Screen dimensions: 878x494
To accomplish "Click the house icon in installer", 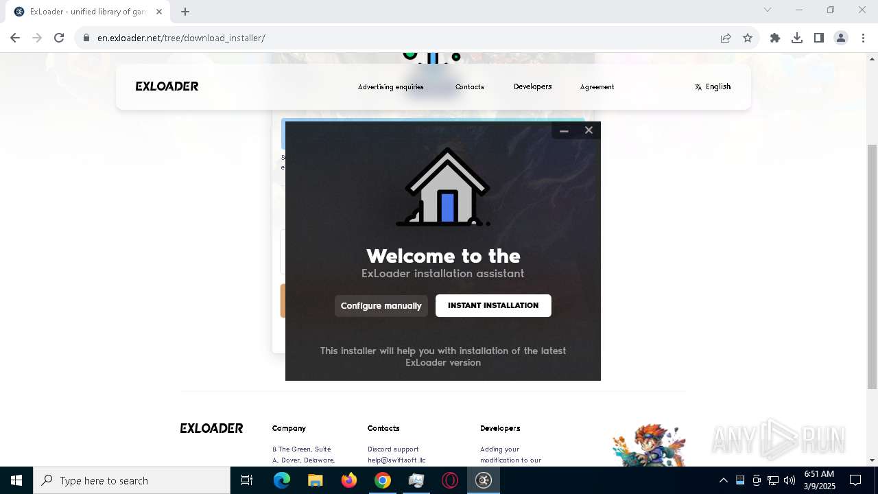I will click(x=443, y=187).
